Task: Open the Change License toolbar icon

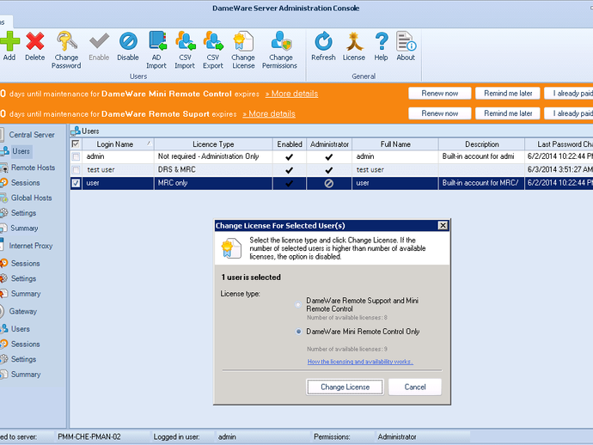Action: point(243,50)
